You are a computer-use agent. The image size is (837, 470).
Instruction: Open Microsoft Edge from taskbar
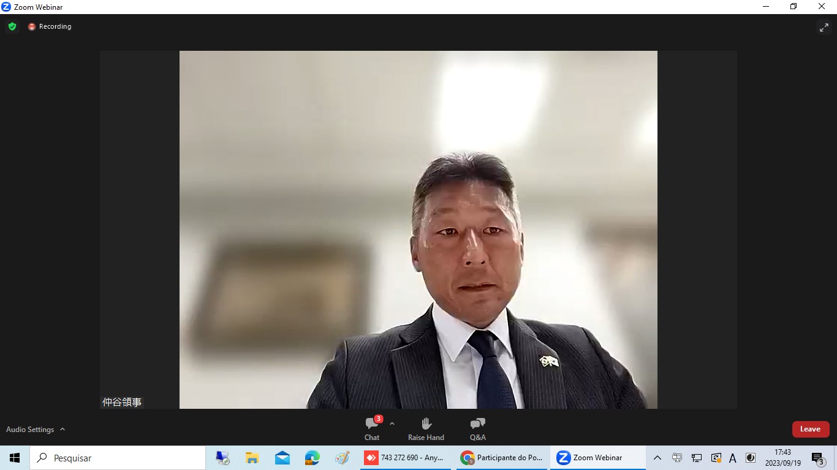tap(312, 458)
